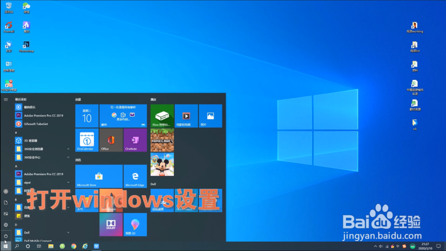Click the # letter header in app list

pos(16,132)
